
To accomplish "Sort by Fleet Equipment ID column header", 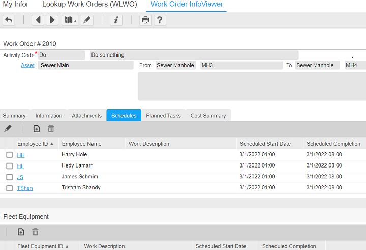I will (x=40, y=246).
